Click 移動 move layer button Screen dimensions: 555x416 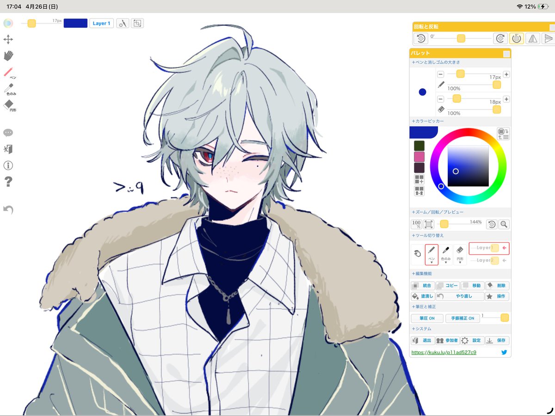click(x=473, y=286)
